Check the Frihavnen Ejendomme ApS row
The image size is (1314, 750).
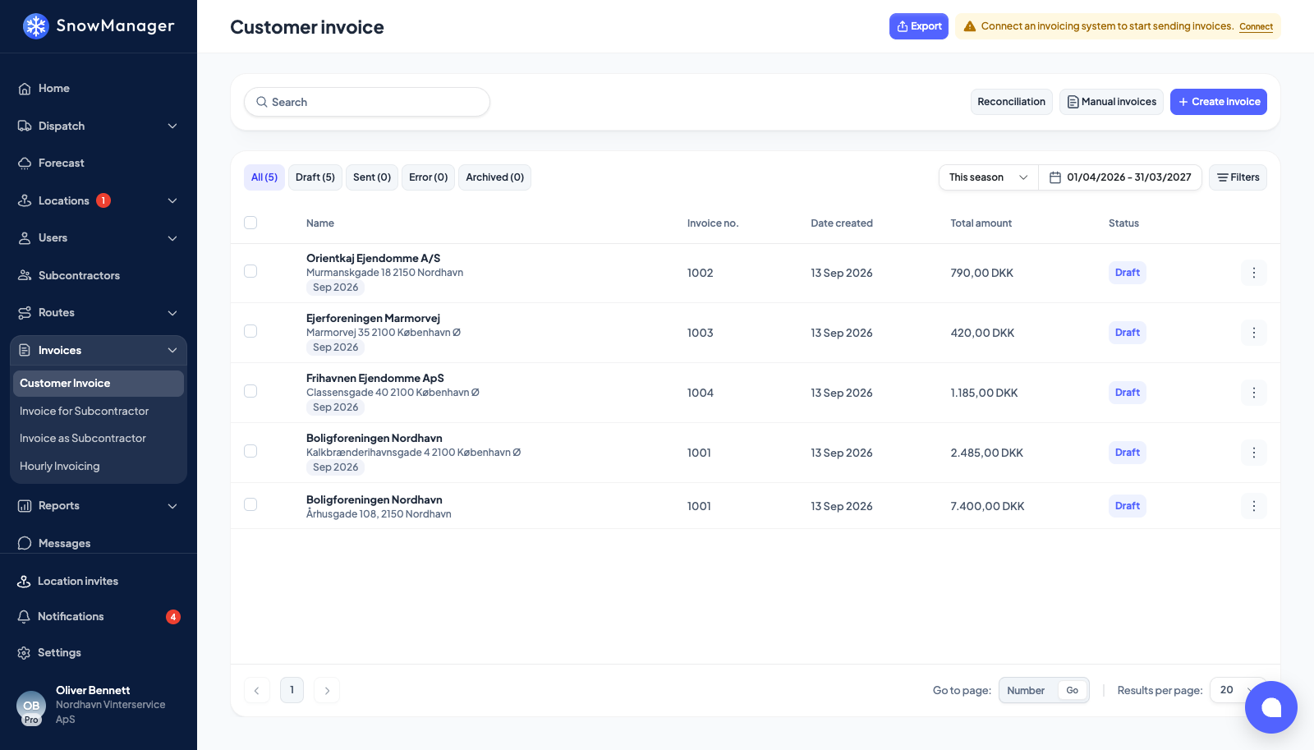(250, 391)
